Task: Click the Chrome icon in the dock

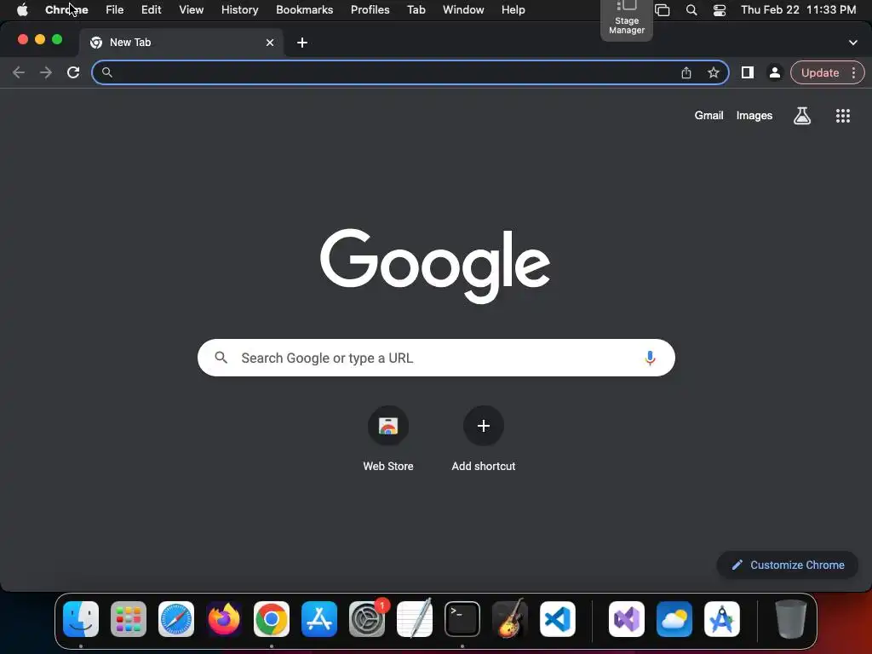Action: pyautogui.click(x=272, y=618)
